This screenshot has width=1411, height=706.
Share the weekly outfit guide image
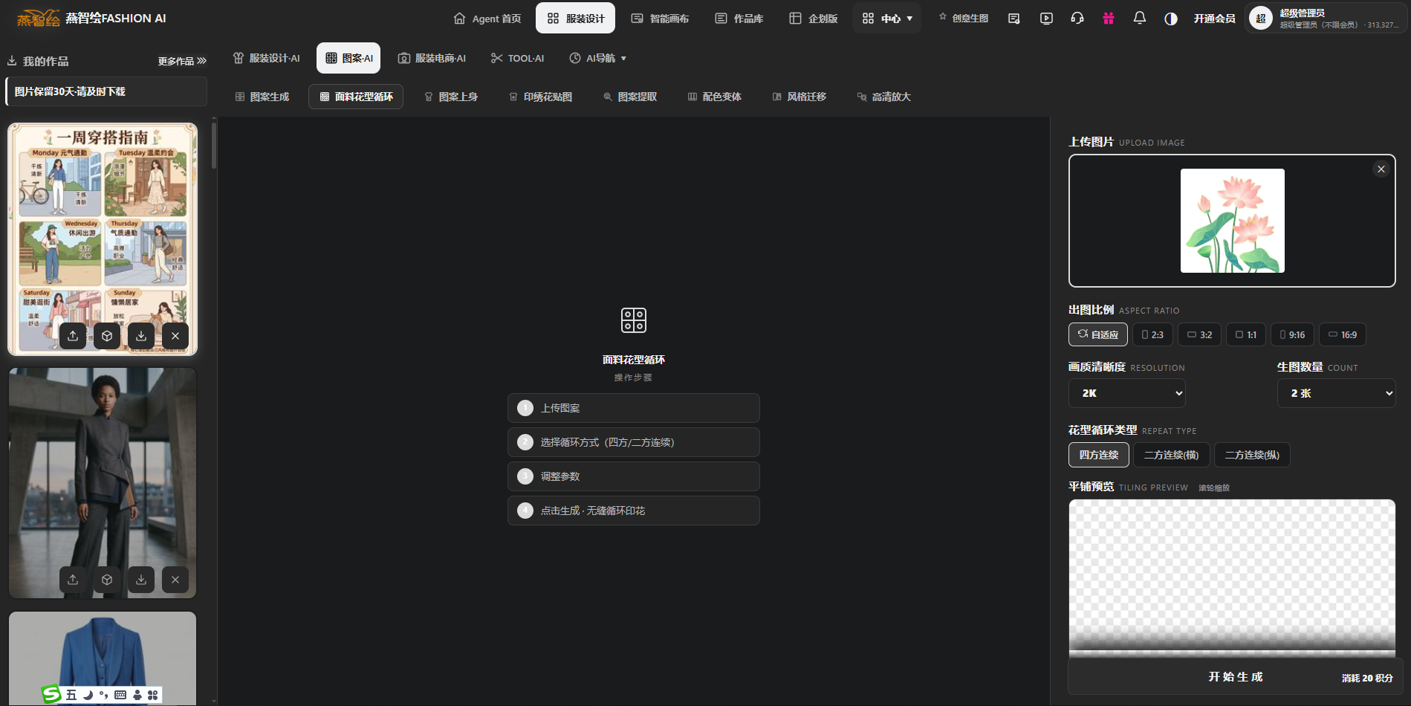pyautogui.click(x=73, y=336)
